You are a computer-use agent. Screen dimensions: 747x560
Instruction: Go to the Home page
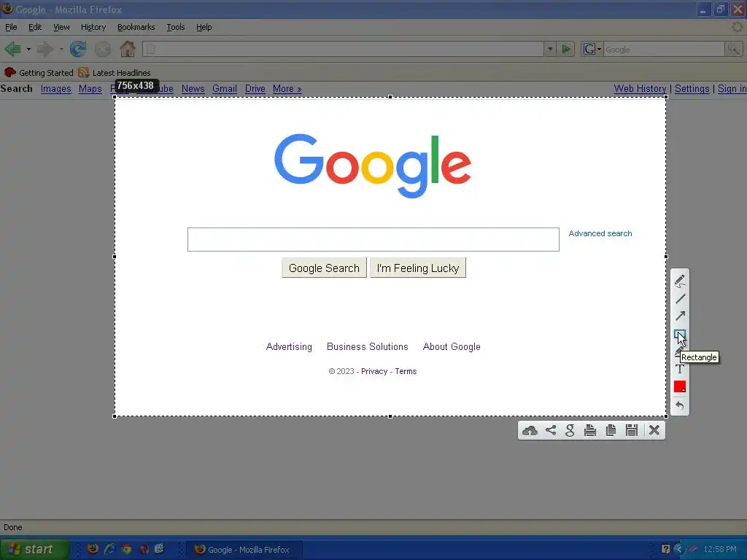coord(127,49)
